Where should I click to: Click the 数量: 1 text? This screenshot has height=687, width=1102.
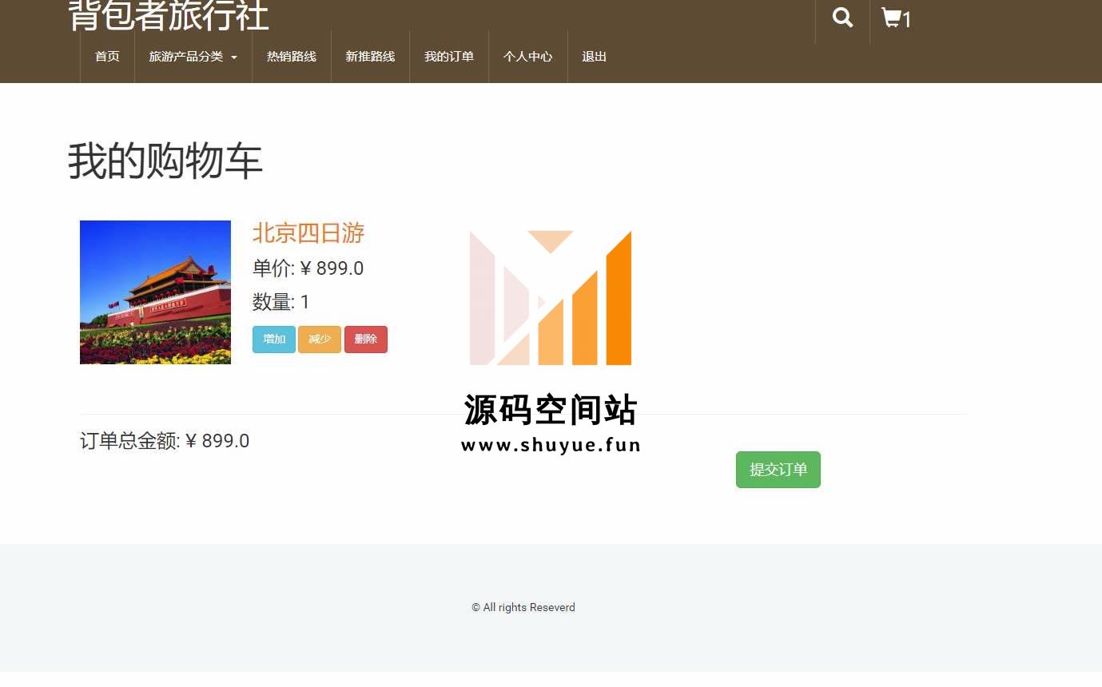click(x=280, y=302)
